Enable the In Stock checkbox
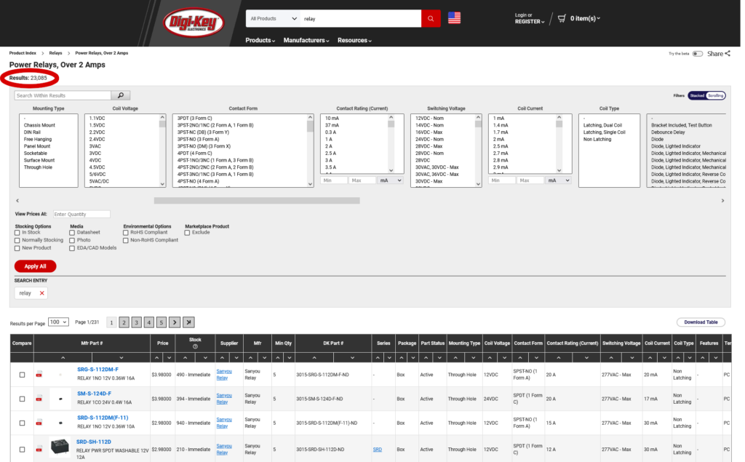This screenshot has width=745, height=462. [17, 233]
